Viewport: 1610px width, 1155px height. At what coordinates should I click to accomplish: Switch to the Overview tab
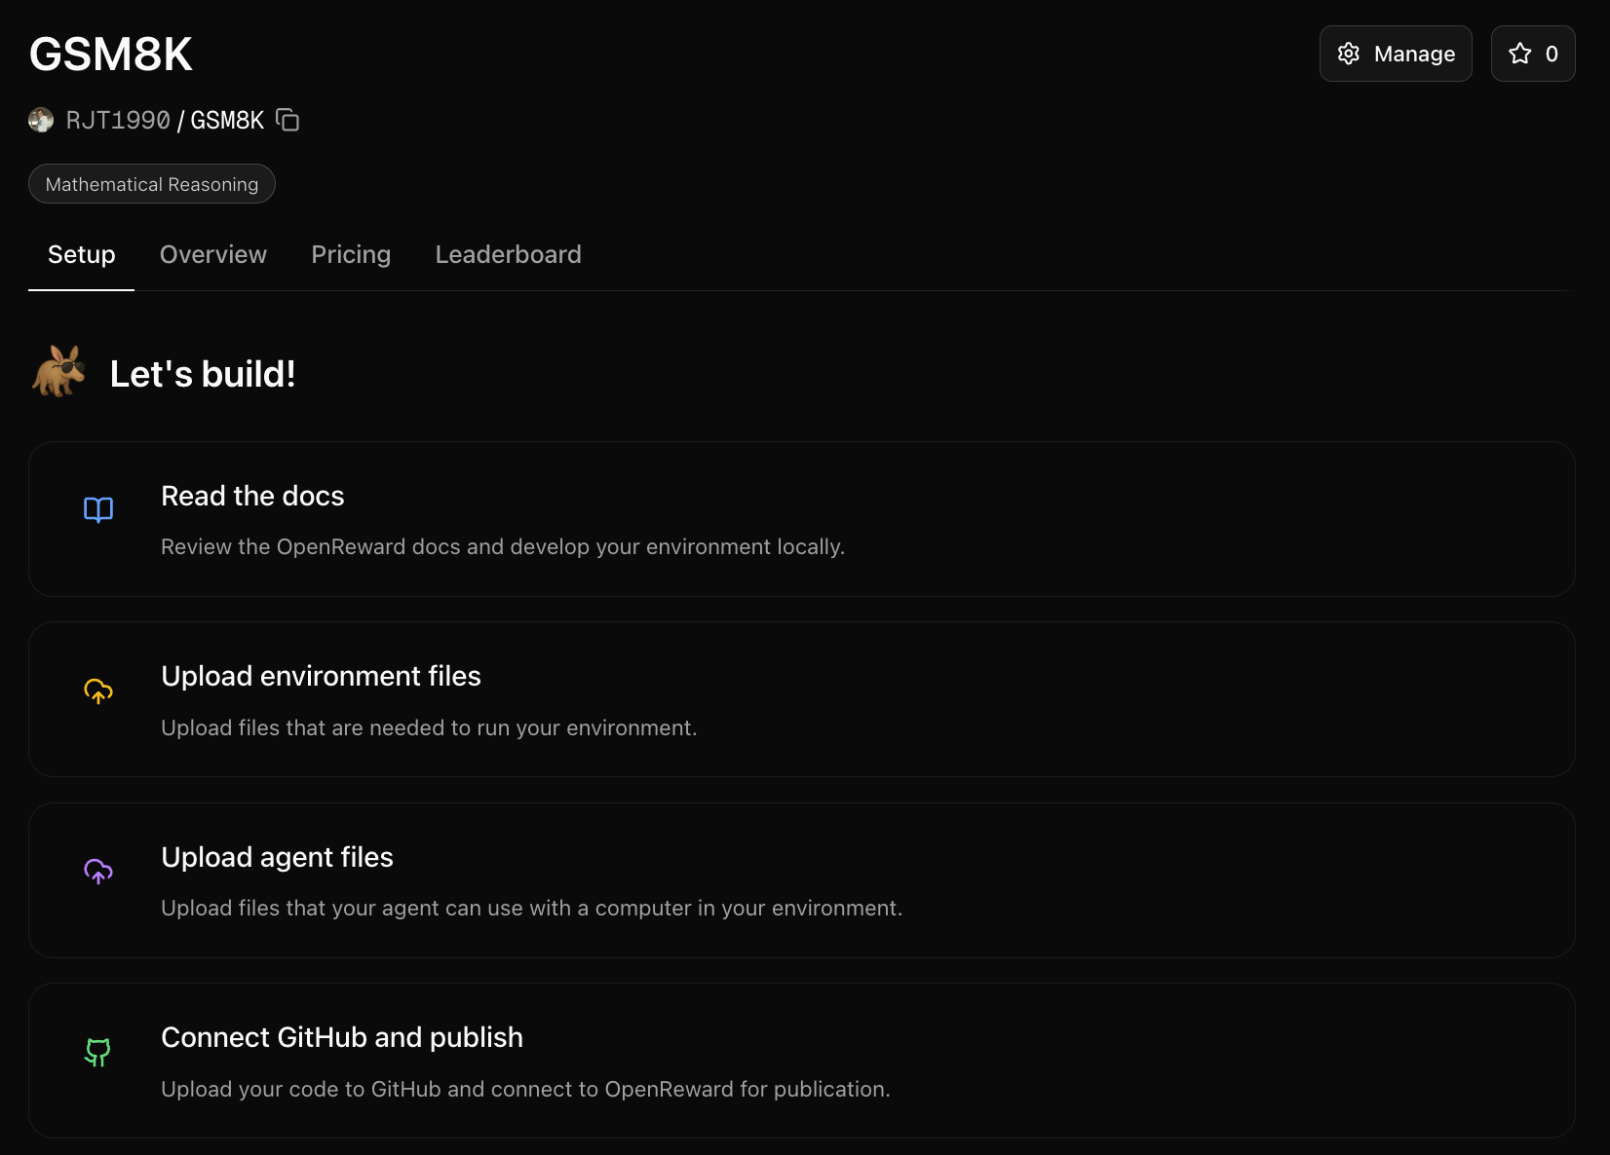tap(212, 254)
